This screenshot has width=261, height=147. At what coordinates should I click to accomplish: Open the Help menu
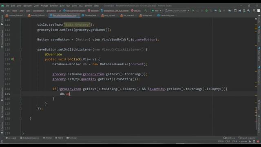click(97, 6)
